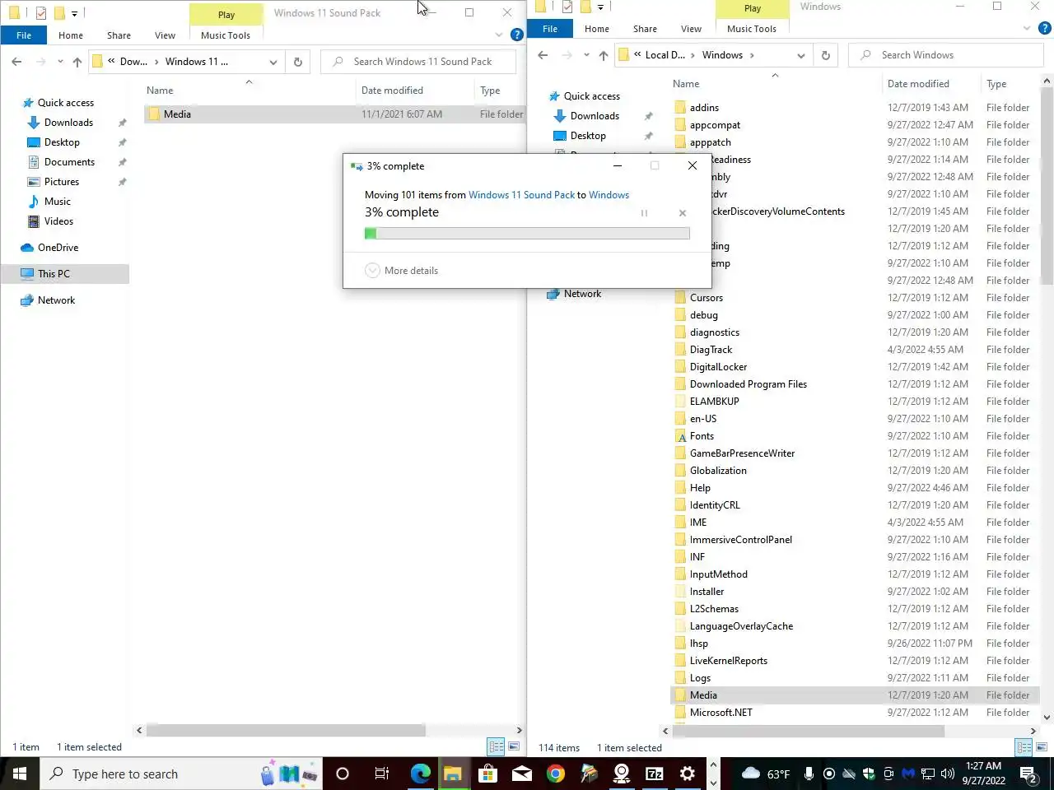This screenshot has height=790, width=1054.
Task: Click the Windows 11 Sound Pack source link
Action: click(x=521, y=195)
